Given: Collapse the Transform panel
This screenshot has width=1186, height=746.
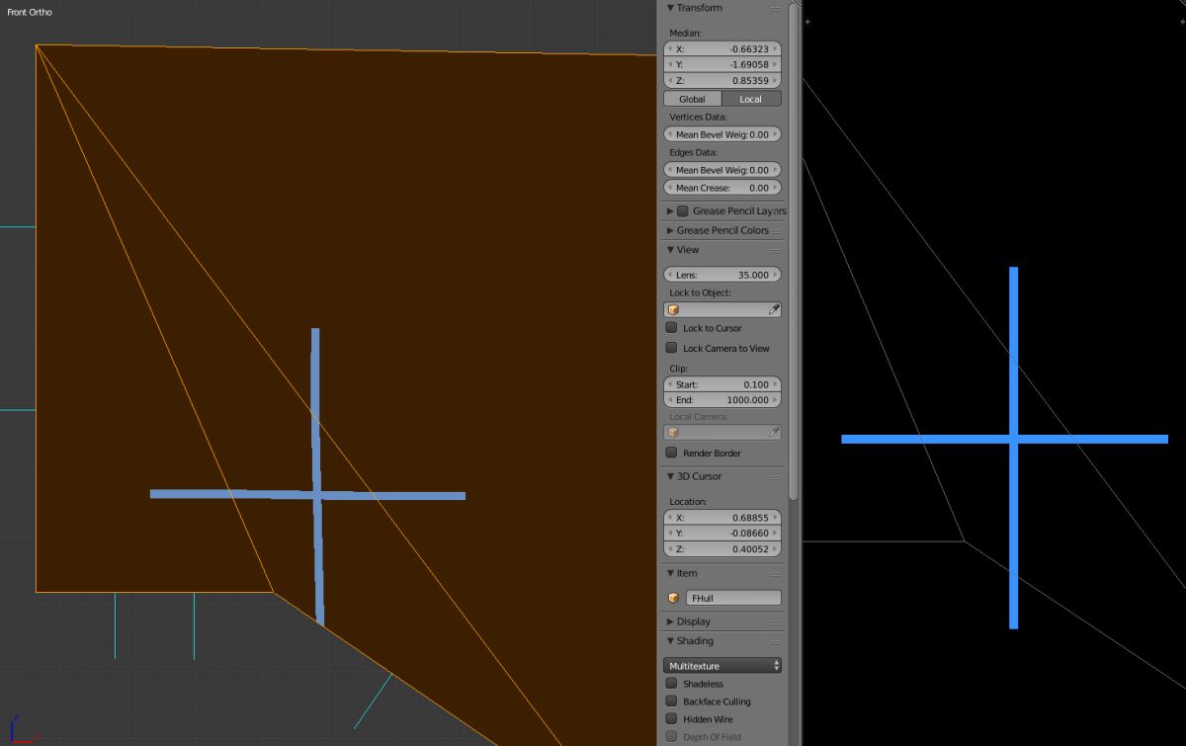Looking at the screenshot, I should (x=670, y=8).
